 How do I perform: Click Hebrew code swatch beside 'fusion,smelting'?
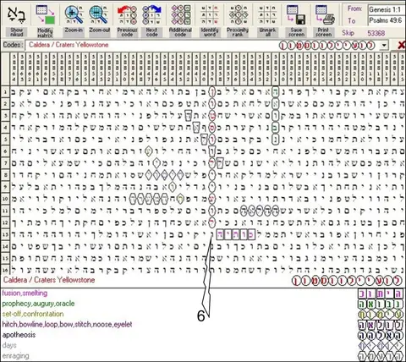[x=380, y=293]
